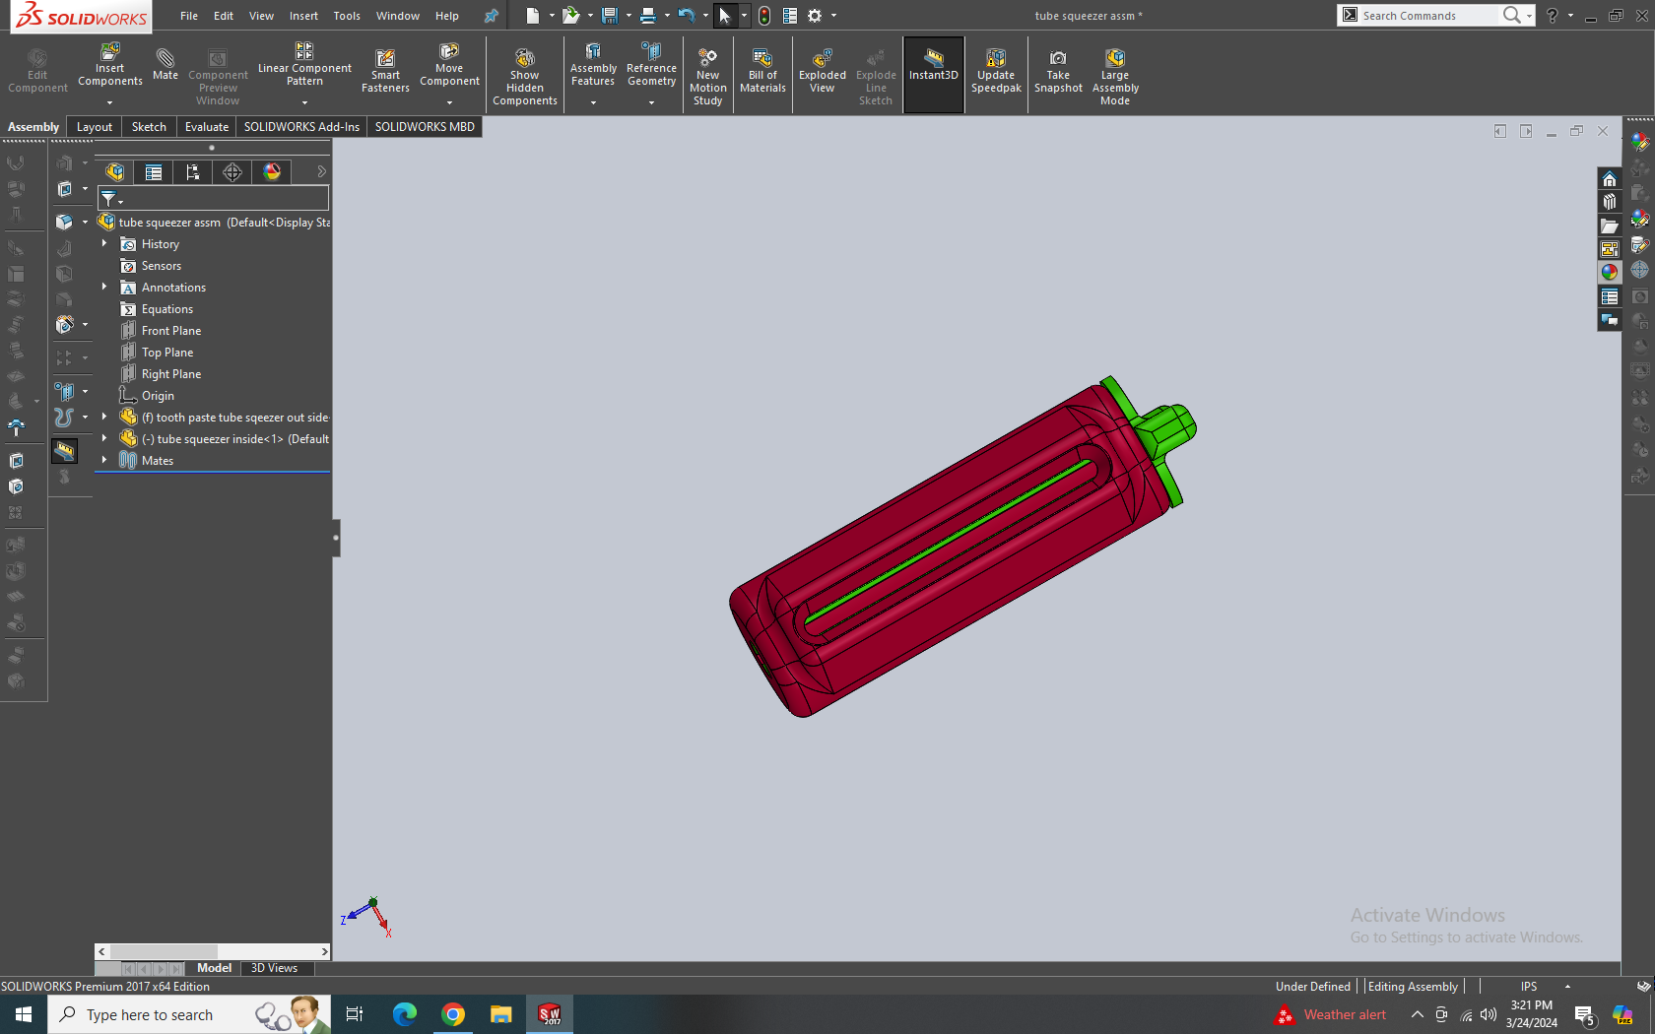
Task: Expand the History tree node
Action: click(x=104, y=243)
